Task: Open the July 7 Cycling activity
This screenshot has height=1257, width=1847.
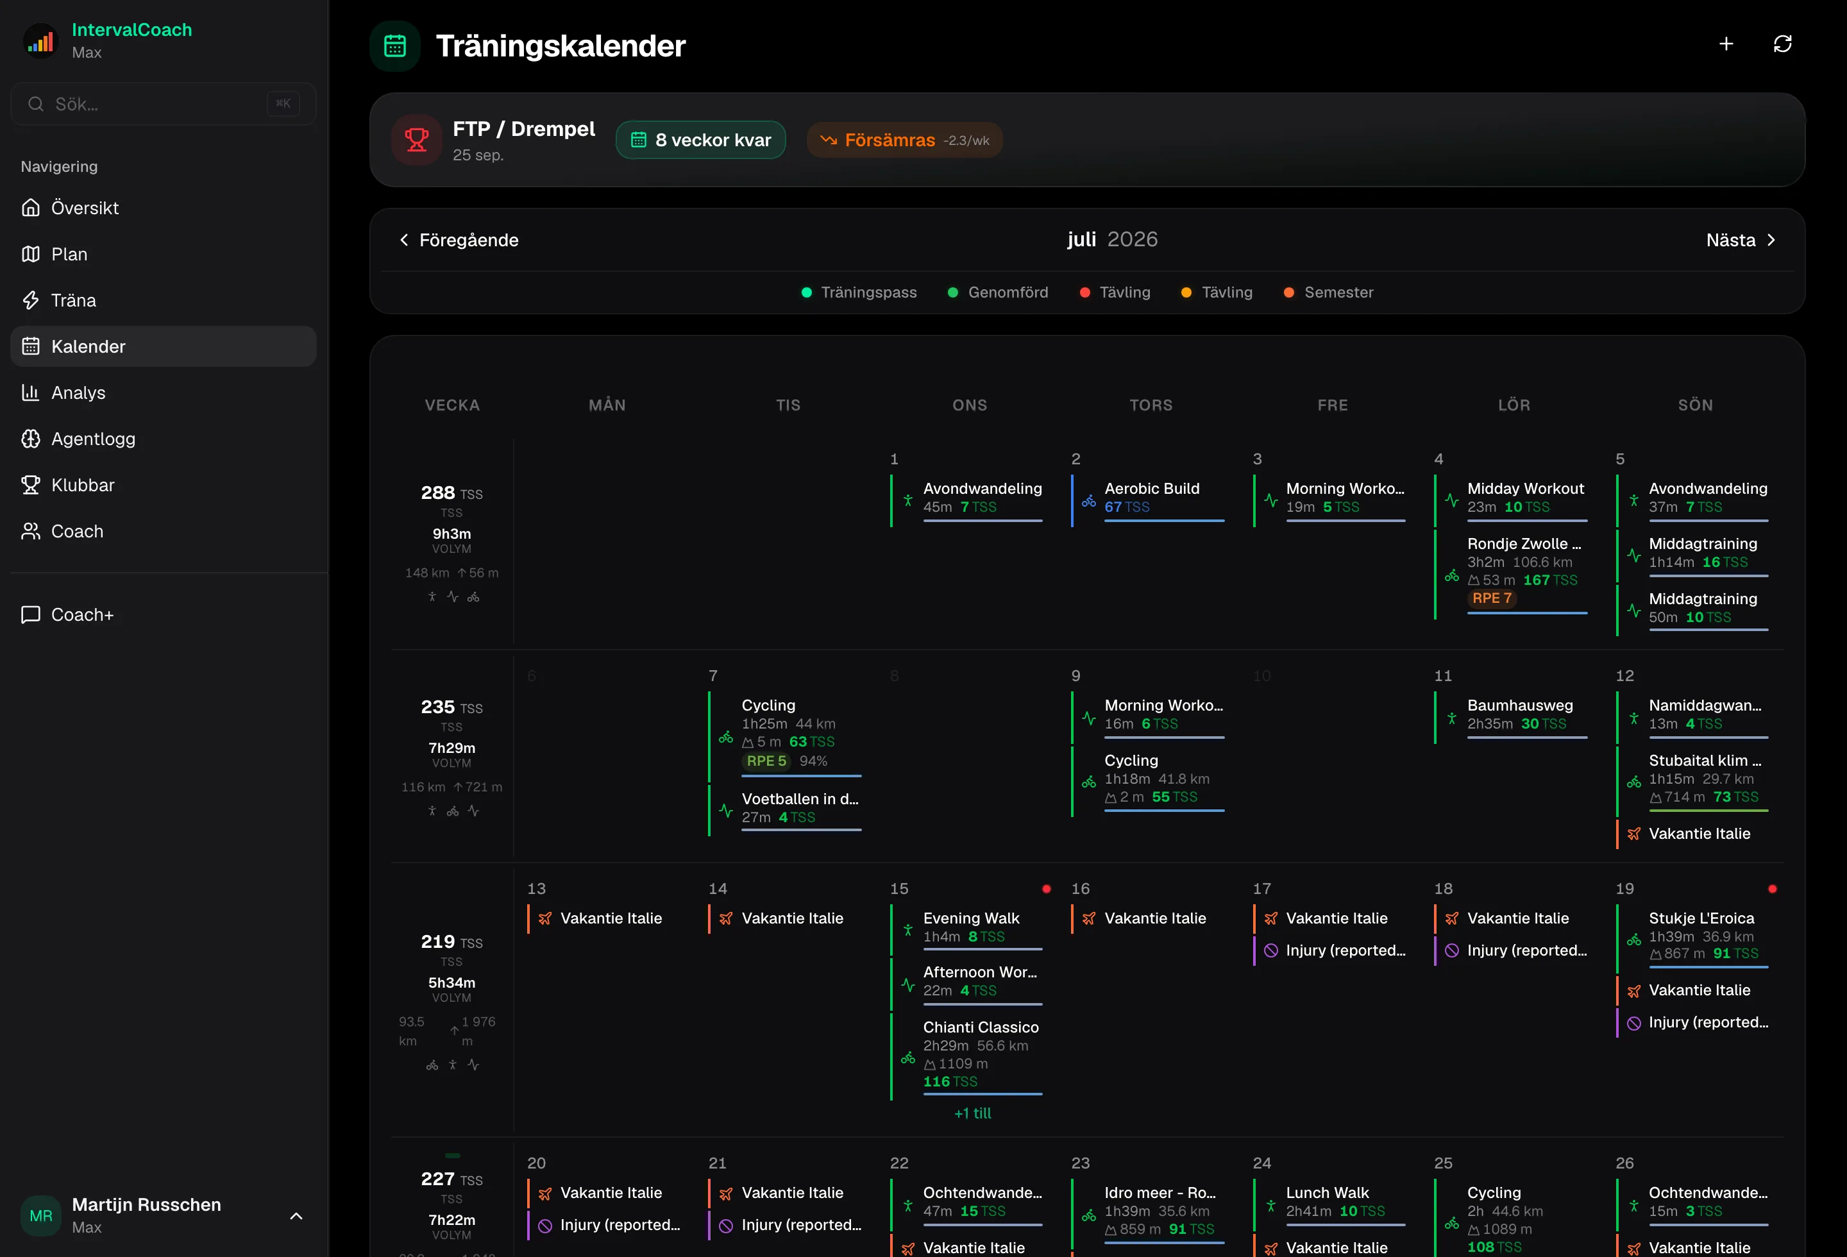Action: (786, 736)
